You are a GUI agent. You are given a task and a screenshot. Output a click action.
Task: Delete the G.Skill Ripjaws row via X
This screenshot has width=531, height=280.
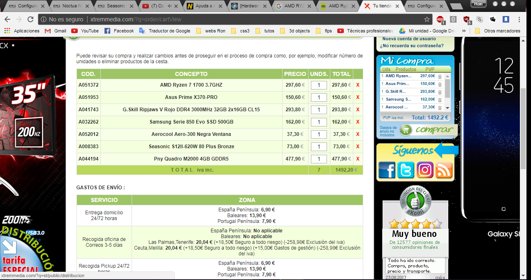tap(358, 110)
